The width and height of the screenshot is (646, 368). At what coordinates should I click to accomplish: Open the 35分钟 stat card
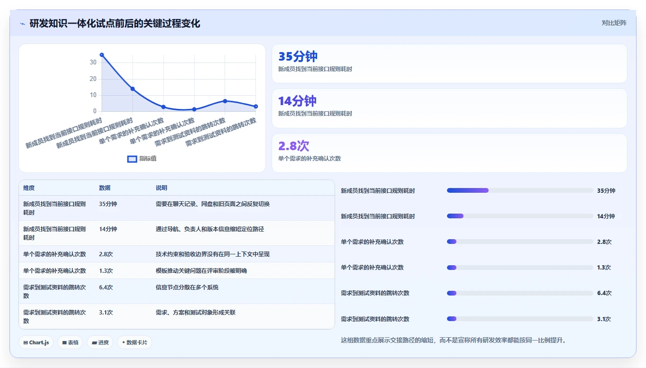tap(449, 63)
